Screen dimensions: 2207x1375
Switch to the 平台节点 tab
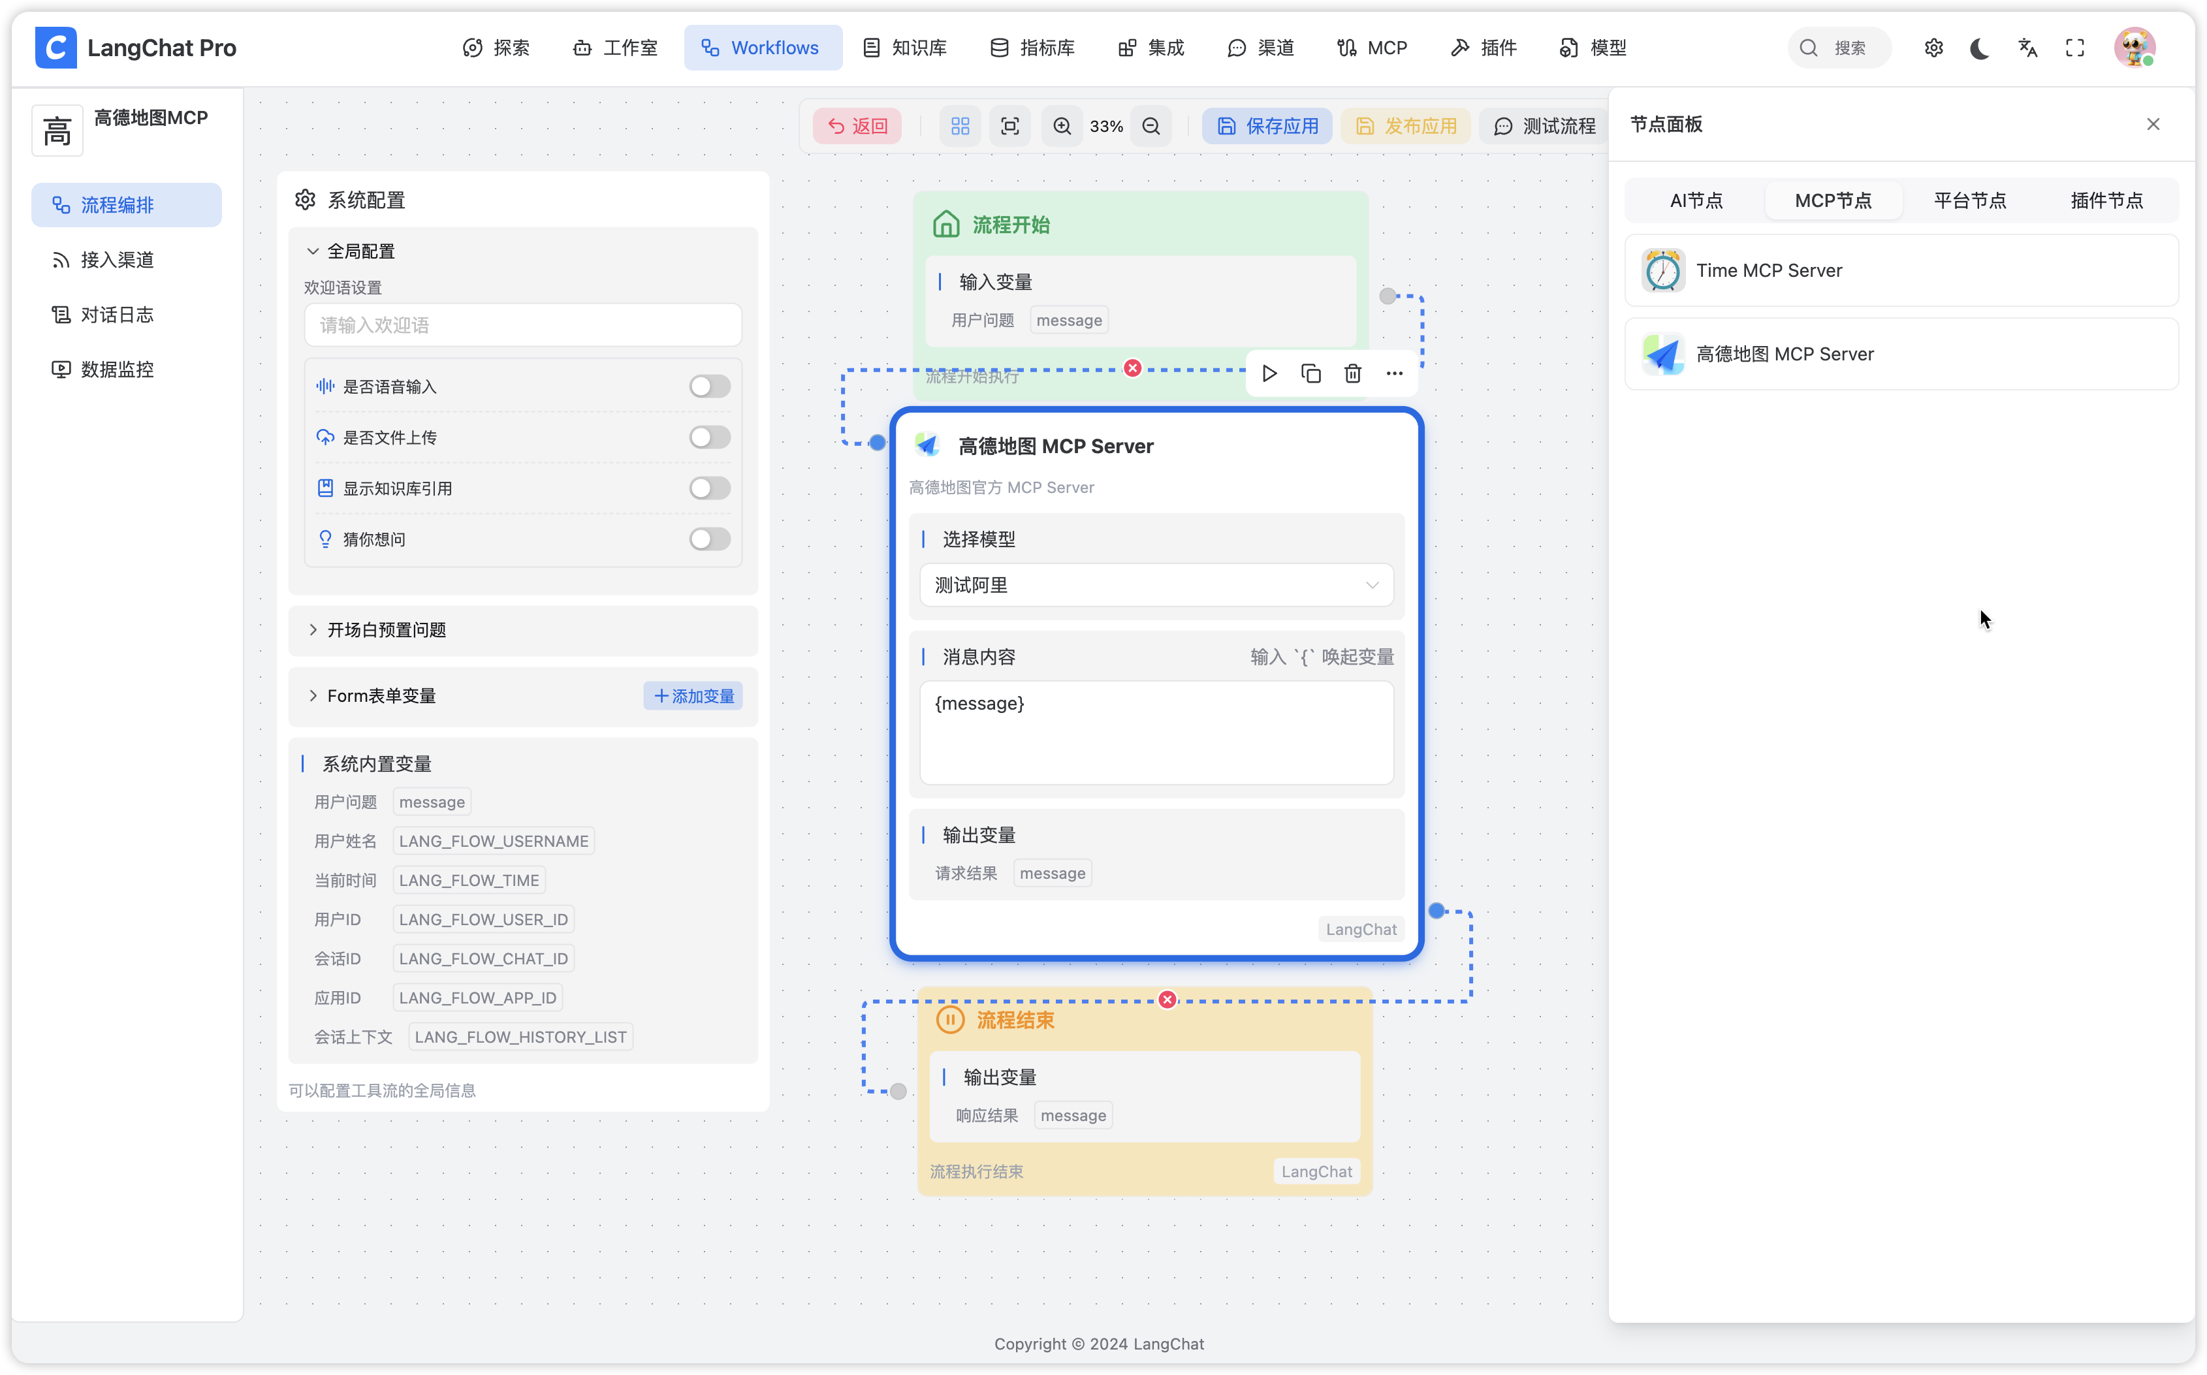coord(1970,201)
